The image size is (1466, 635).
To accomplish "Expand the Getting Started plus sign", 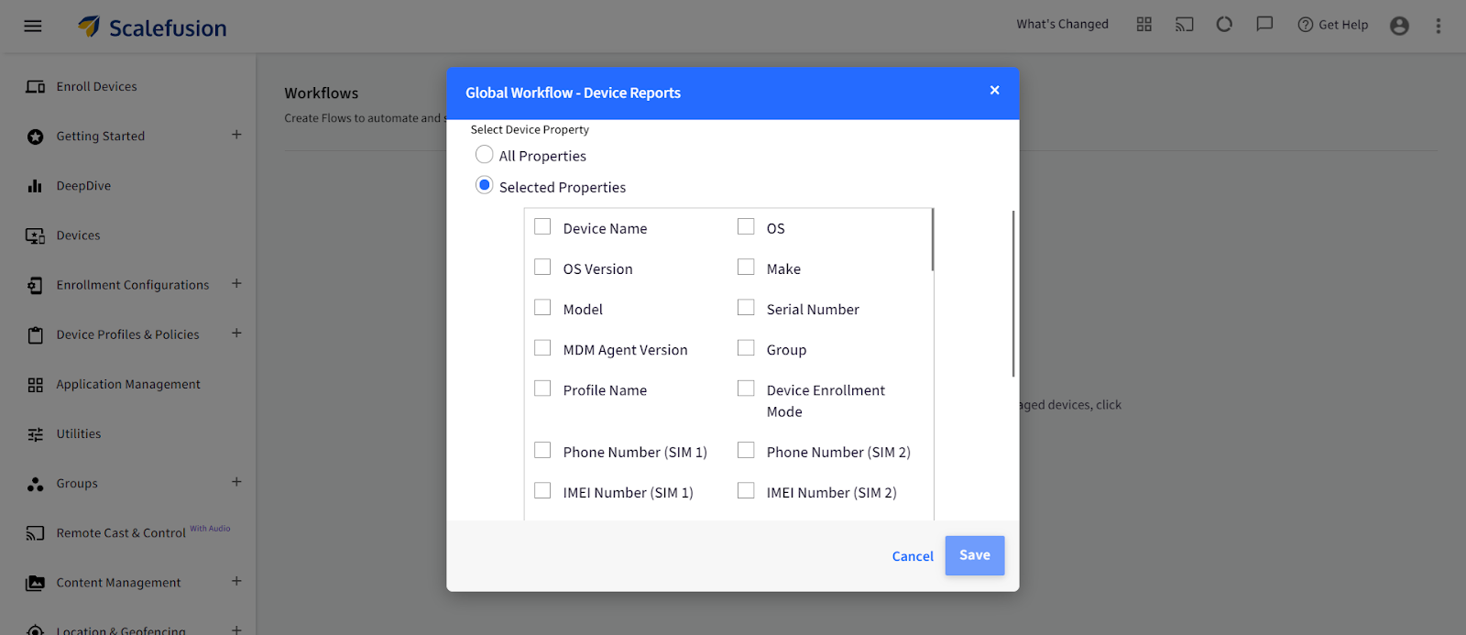I will [x=236, y=135].
